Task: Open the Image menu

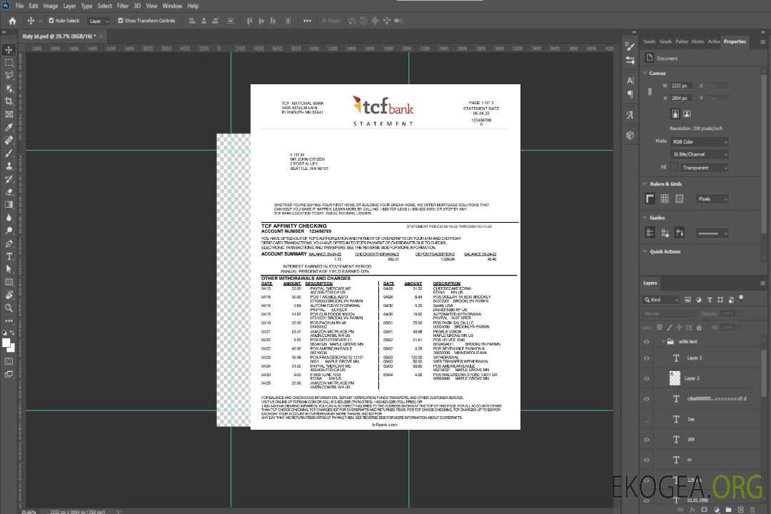Action: (50, 6)
